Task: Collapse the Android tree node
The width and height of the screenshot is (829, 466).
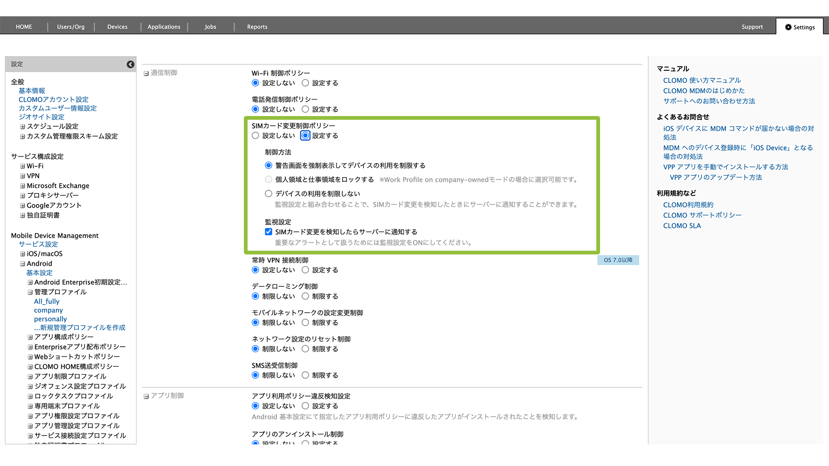Action: coord(22,264)
